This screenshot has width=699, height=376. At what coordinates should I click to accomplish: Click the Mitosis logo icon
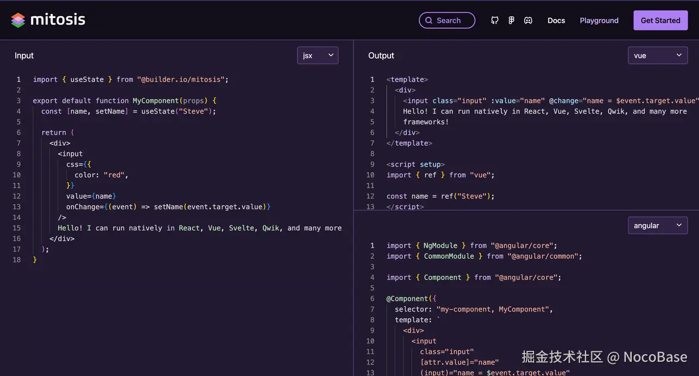(x=18, y=20)
